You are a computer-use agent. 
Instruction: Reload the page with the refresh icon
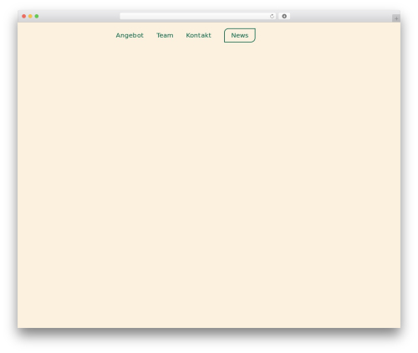272,16
